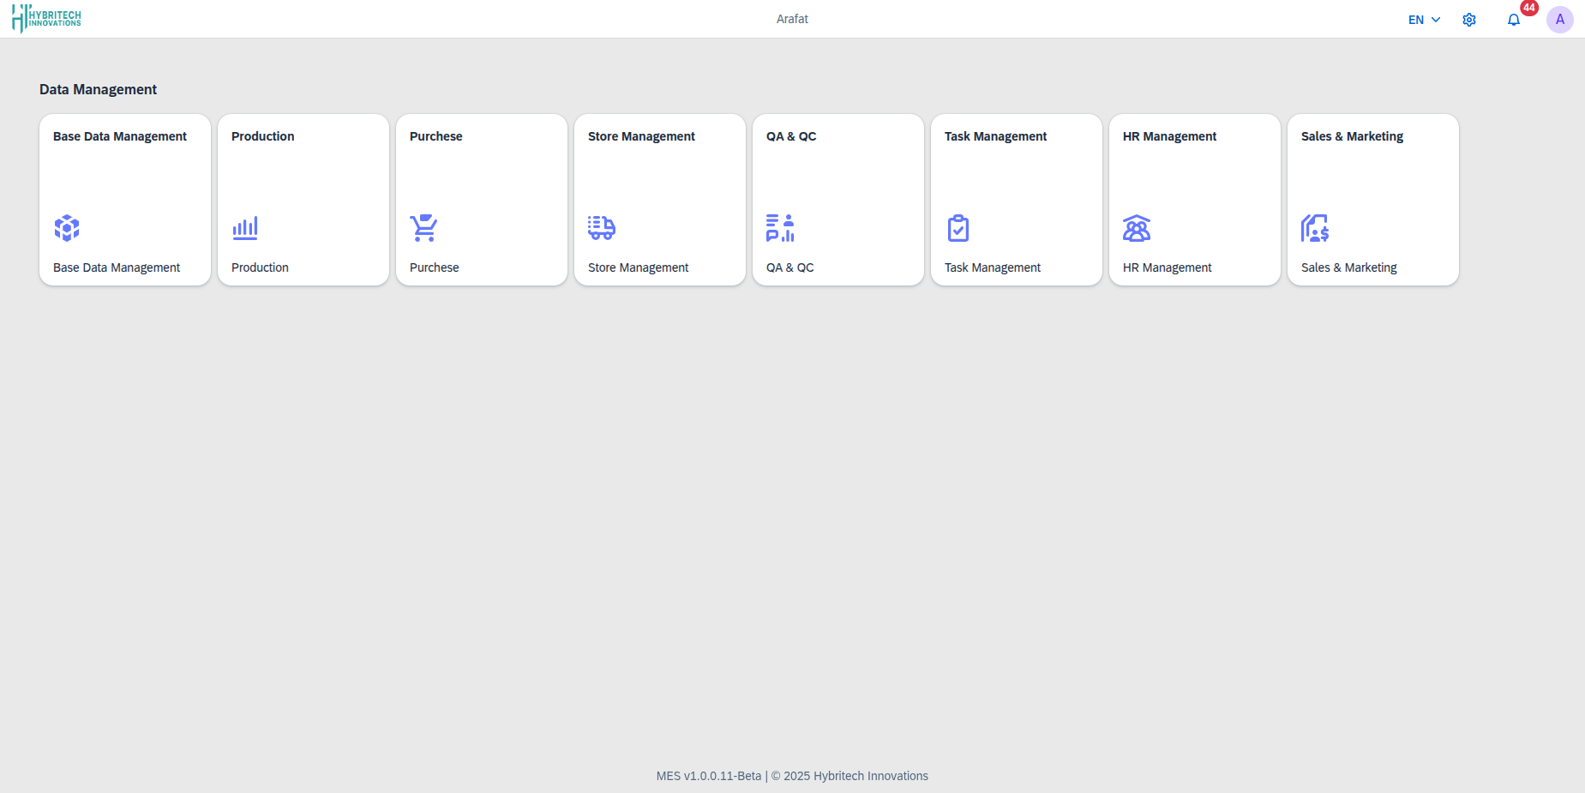
Task: Click the Task Management clipboard icon
Action: (958, 228)
